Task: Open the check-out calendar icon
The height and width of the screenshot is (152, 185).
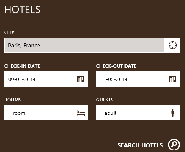Action: (173, 79)
